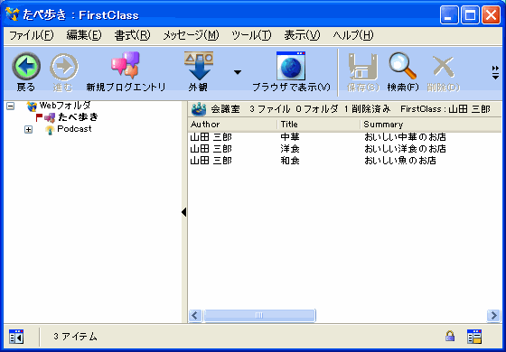Select たべ歩き in the folder tree
Image resolution: width=506 pixels, height=352 pixels.
78,117
